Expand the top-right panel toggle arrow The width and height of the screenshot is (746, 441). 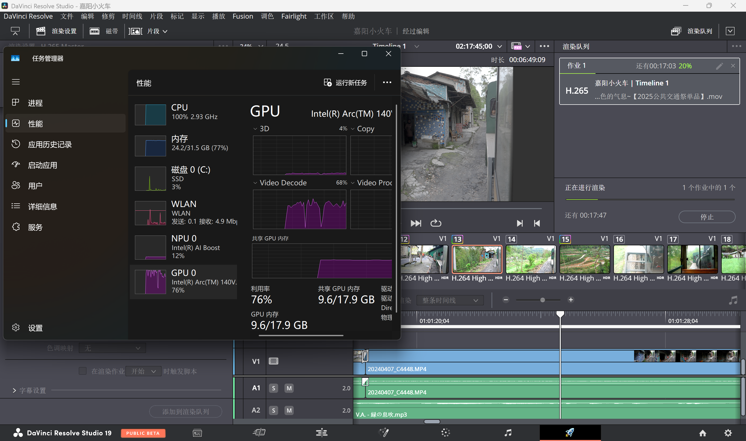pos(730,31)
